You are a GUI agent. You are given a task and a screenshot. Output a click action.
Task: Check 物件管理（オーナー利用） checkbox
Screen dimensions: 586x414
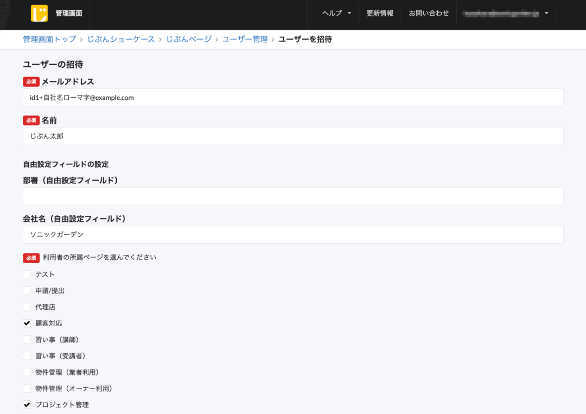tap(27, 388)
